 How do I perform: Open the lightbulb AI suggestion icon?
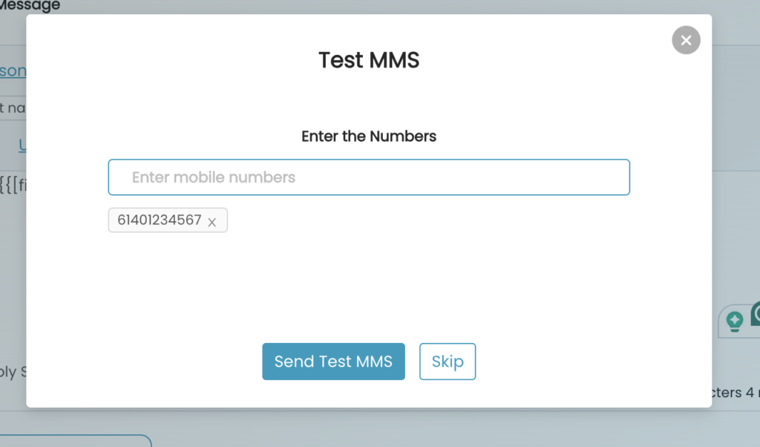pyautogui.click(x=734, y=321)
